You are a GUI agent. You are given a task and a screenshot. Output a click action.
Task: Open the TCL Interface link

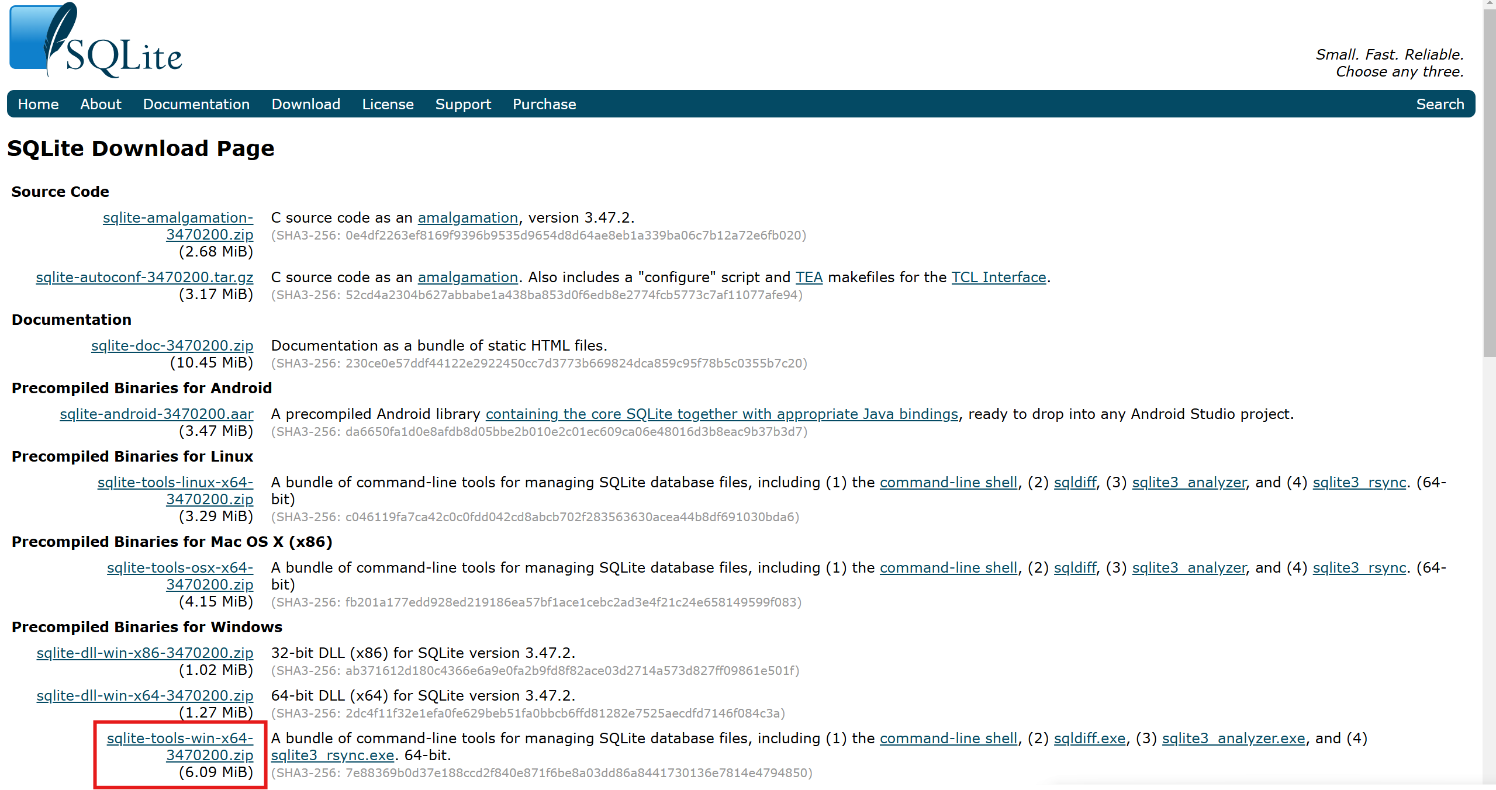pyautogui.click(x=998, y=277)
